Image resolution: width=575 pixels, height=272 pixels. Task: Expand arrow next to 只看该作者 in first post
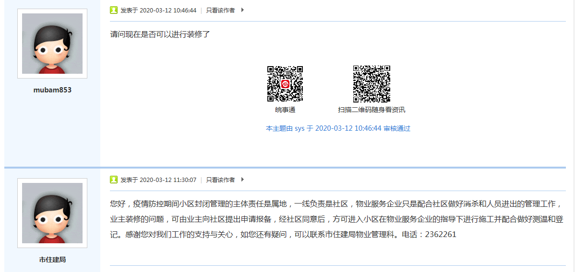coord(242,10)
